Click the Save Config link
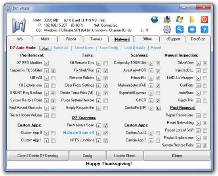218x176 pixels. click(109, 48)
